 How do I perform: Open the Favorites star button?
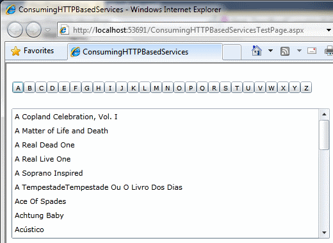(33, 51)
